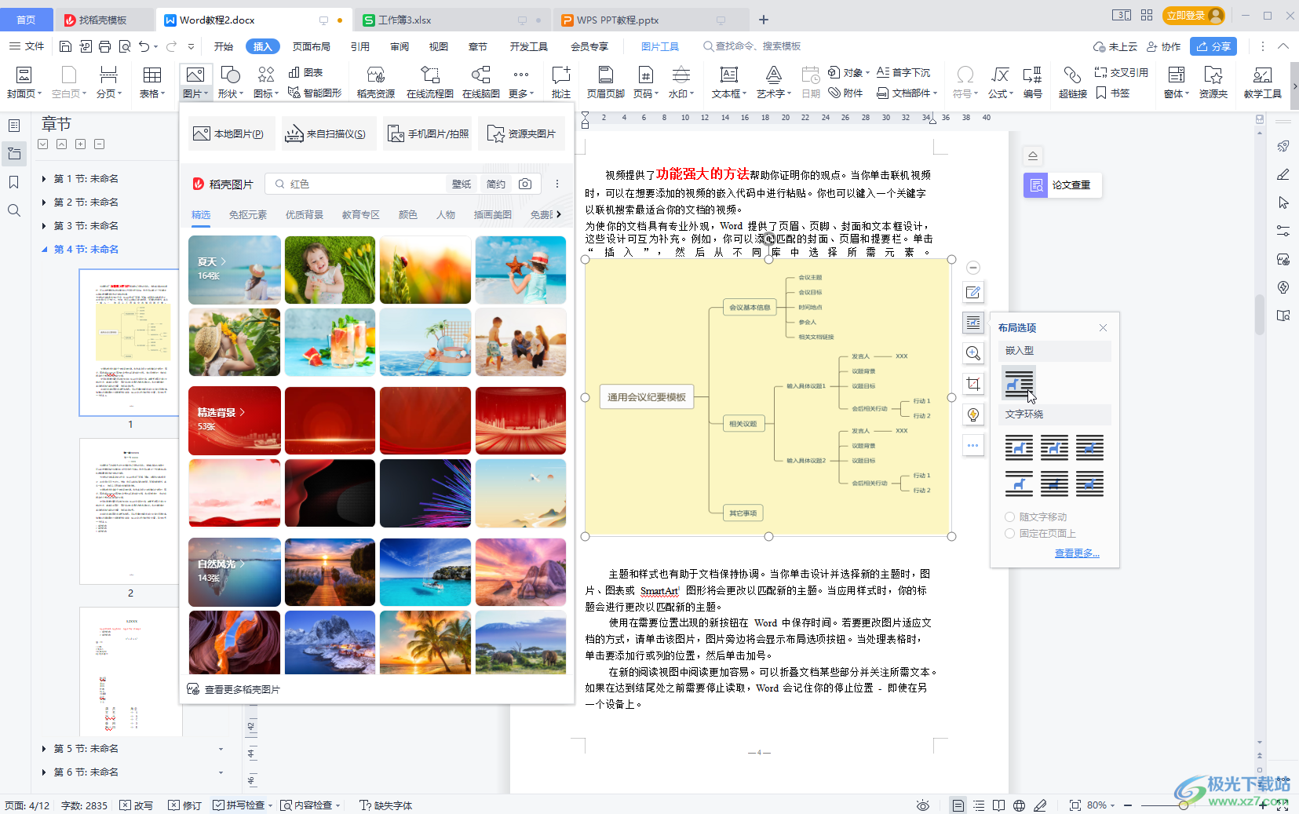
Task: Open the 图片工具 ribbon tab
Action: tap(660, 46)
